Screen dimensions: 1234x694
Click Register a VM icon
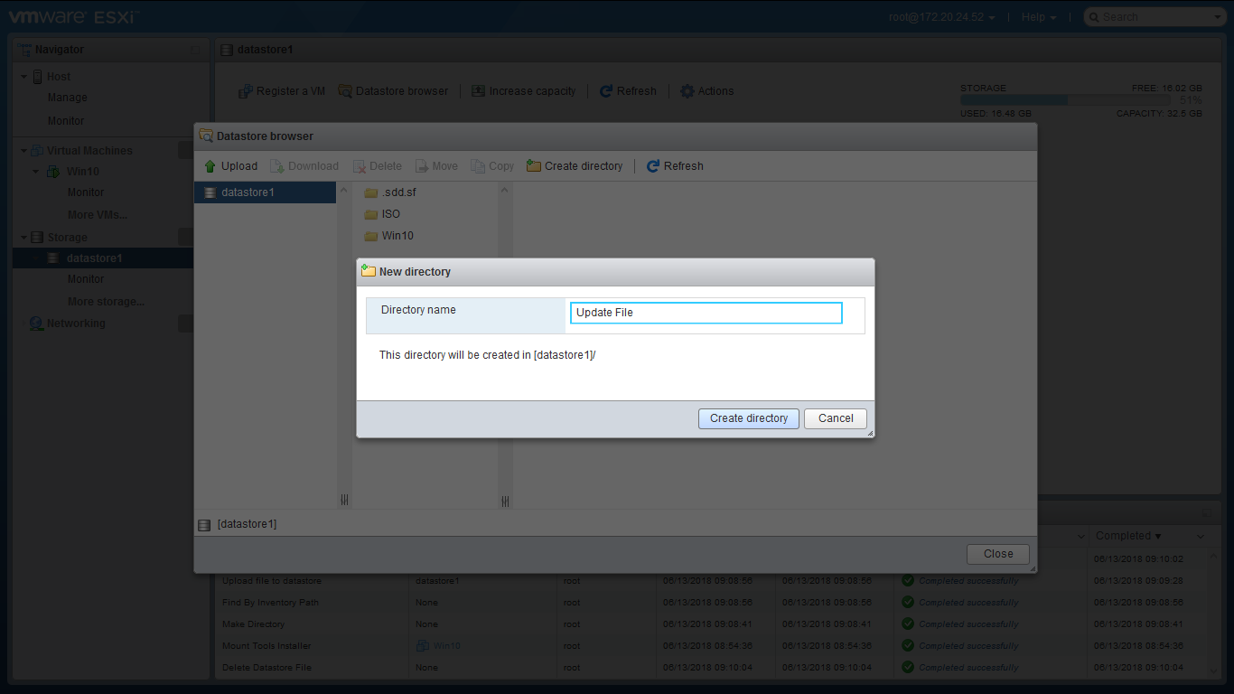click(245, 91)
